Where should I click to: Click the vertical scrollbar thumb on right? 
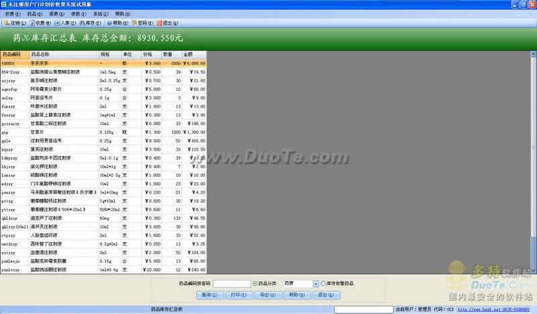[533, 146]
